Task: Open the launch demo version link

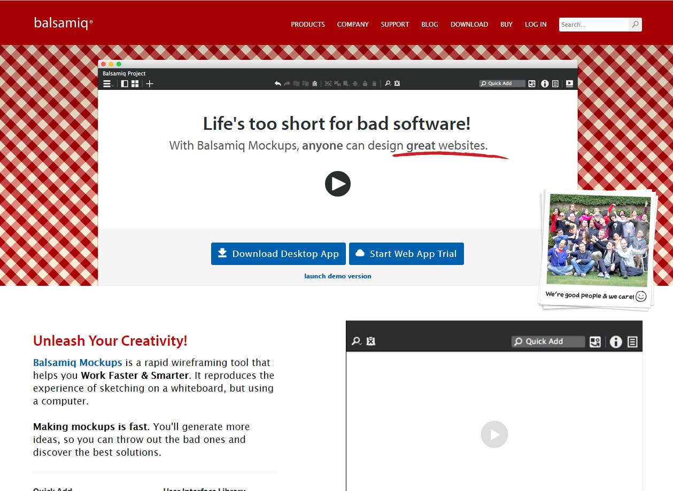Action: [x=337, y=276]
